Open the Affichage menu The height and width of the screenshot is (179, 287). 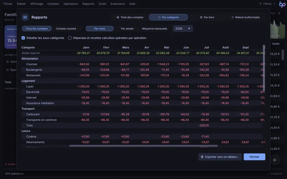pos(36,4)
